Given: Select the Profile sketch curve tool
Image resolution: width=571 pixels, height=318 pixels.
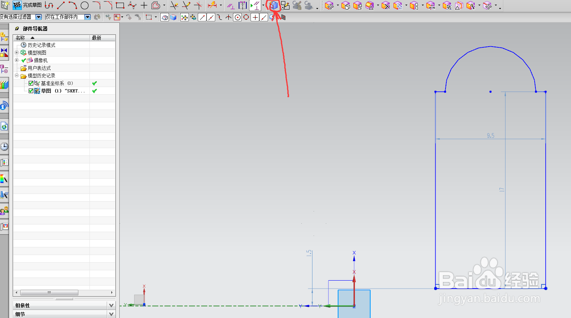Looking at the screenshot, I should click(49, 5).
